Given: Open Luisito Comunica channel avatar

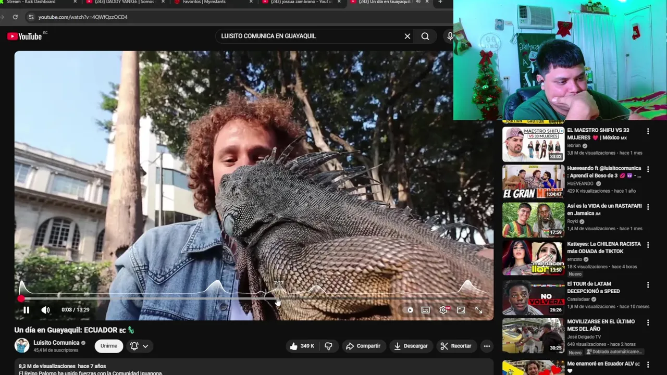Looking at the screenshot, I should (x=22, y=346).
